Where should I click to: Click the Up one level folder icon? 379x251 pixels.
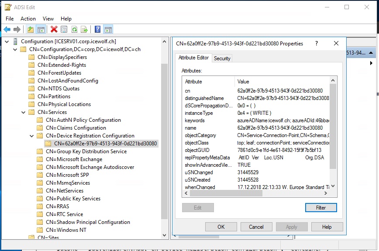(31, 30)
